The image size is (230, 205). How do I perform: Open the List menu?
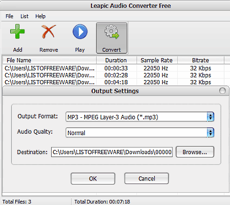tap(25, 16)
